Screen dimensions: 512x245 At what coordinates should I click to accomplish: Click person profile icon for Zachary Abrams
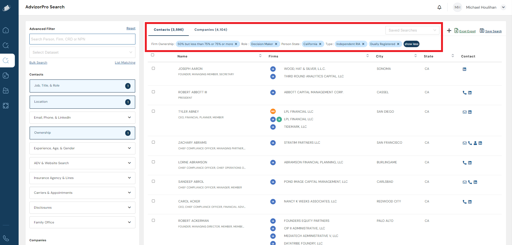475,143
